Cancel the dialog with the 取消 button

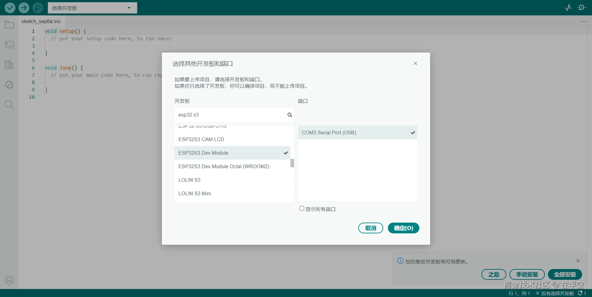coord(370,228)
